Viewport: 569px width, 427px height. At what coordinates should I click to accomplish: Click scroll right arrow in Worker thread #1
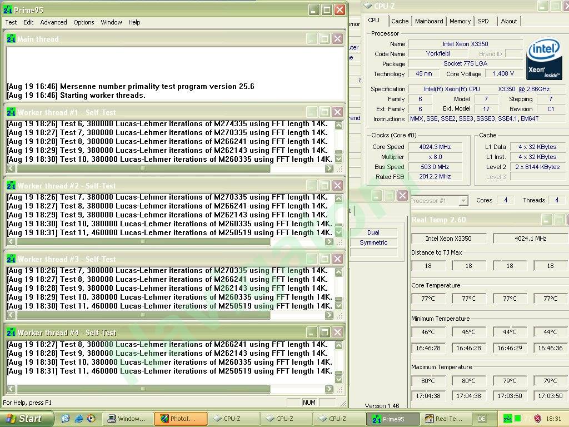click(x=329, y=168)
